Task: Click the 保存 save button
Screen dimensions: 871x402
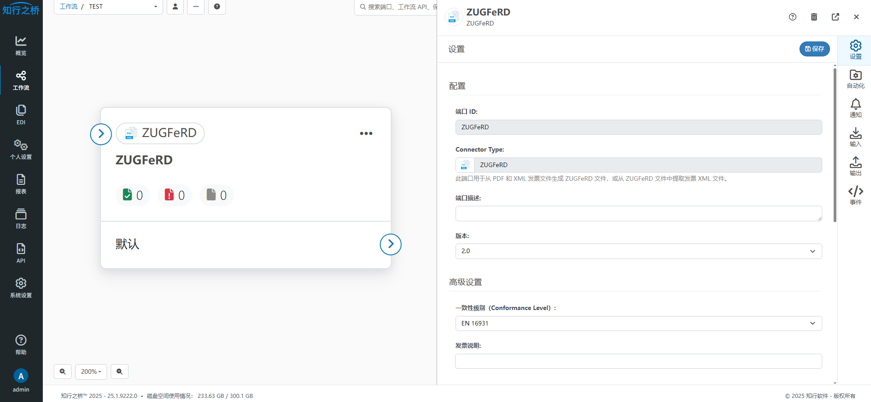Action: tap(815, 49)
